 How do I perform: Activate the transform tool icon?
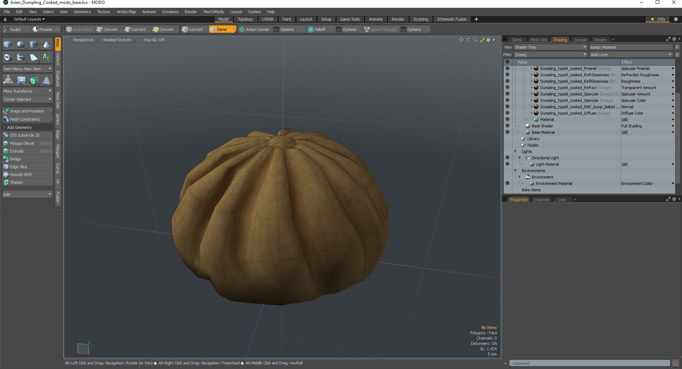click(x=8, y=80)
